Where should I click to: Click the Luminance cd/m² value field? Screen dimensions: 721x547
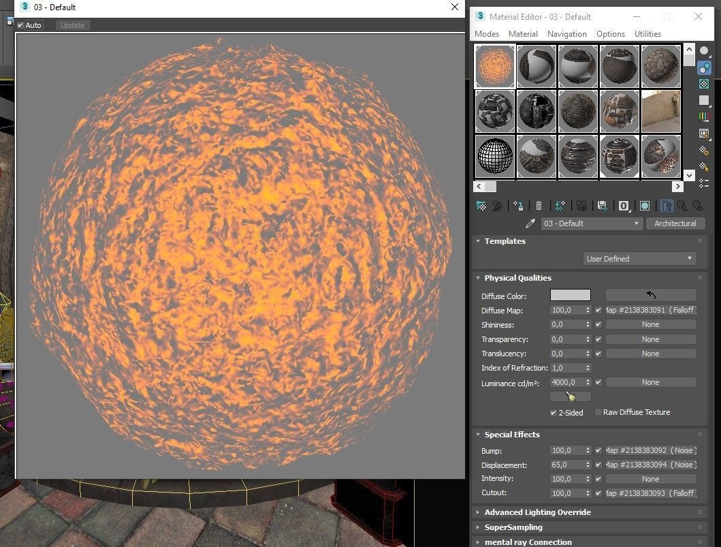tap(567, 382)
